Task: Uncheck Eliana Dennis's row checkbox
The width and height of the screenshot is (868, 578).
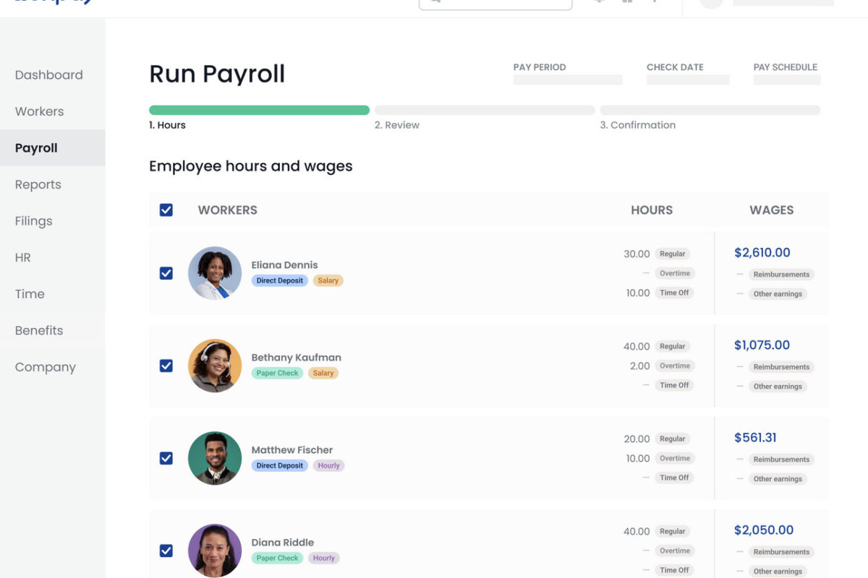Action: [x=166, y=273]
